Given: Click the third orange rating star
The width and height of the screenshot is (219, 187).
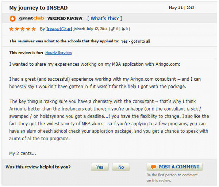Looking at the screenshot, I should [x=22, y=29].
